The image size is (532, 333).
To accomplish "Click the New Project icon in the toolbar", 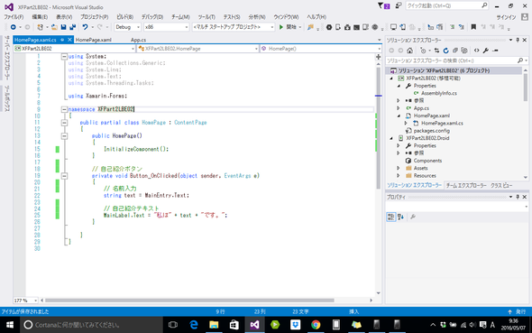I will pyautogui.click(x=41, y=27).
